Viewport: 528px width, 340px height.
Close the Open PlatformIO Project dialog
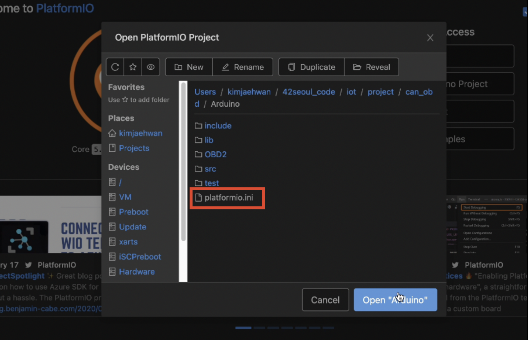coord(430,38)
